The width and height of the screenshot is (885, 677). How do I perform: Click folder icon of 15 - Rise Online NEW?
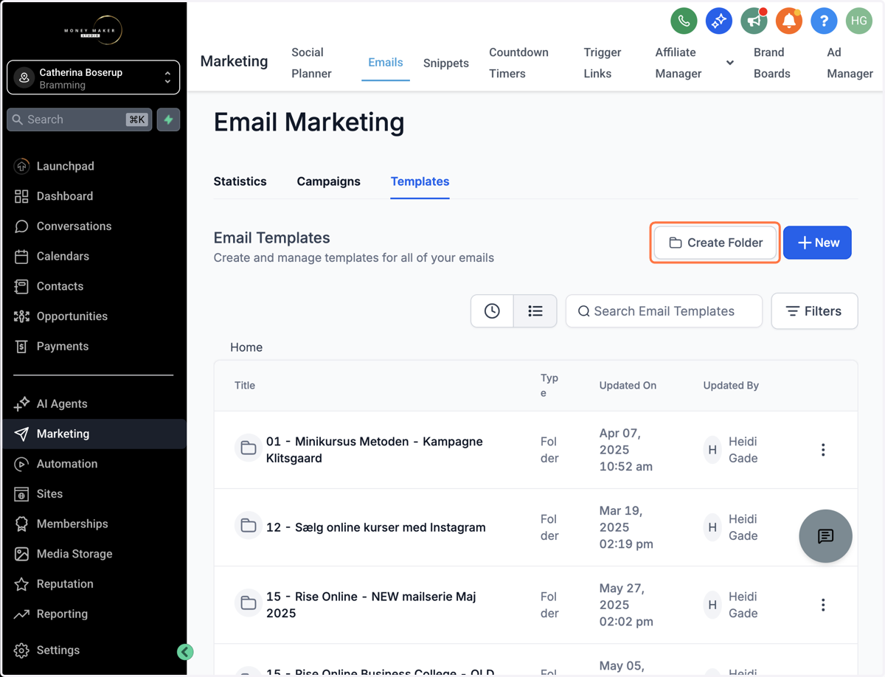click(x=249, y=603)
